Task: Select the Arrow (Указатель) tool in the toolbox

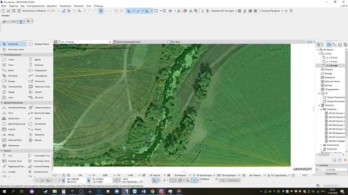Action: click(x=13, y=44)
